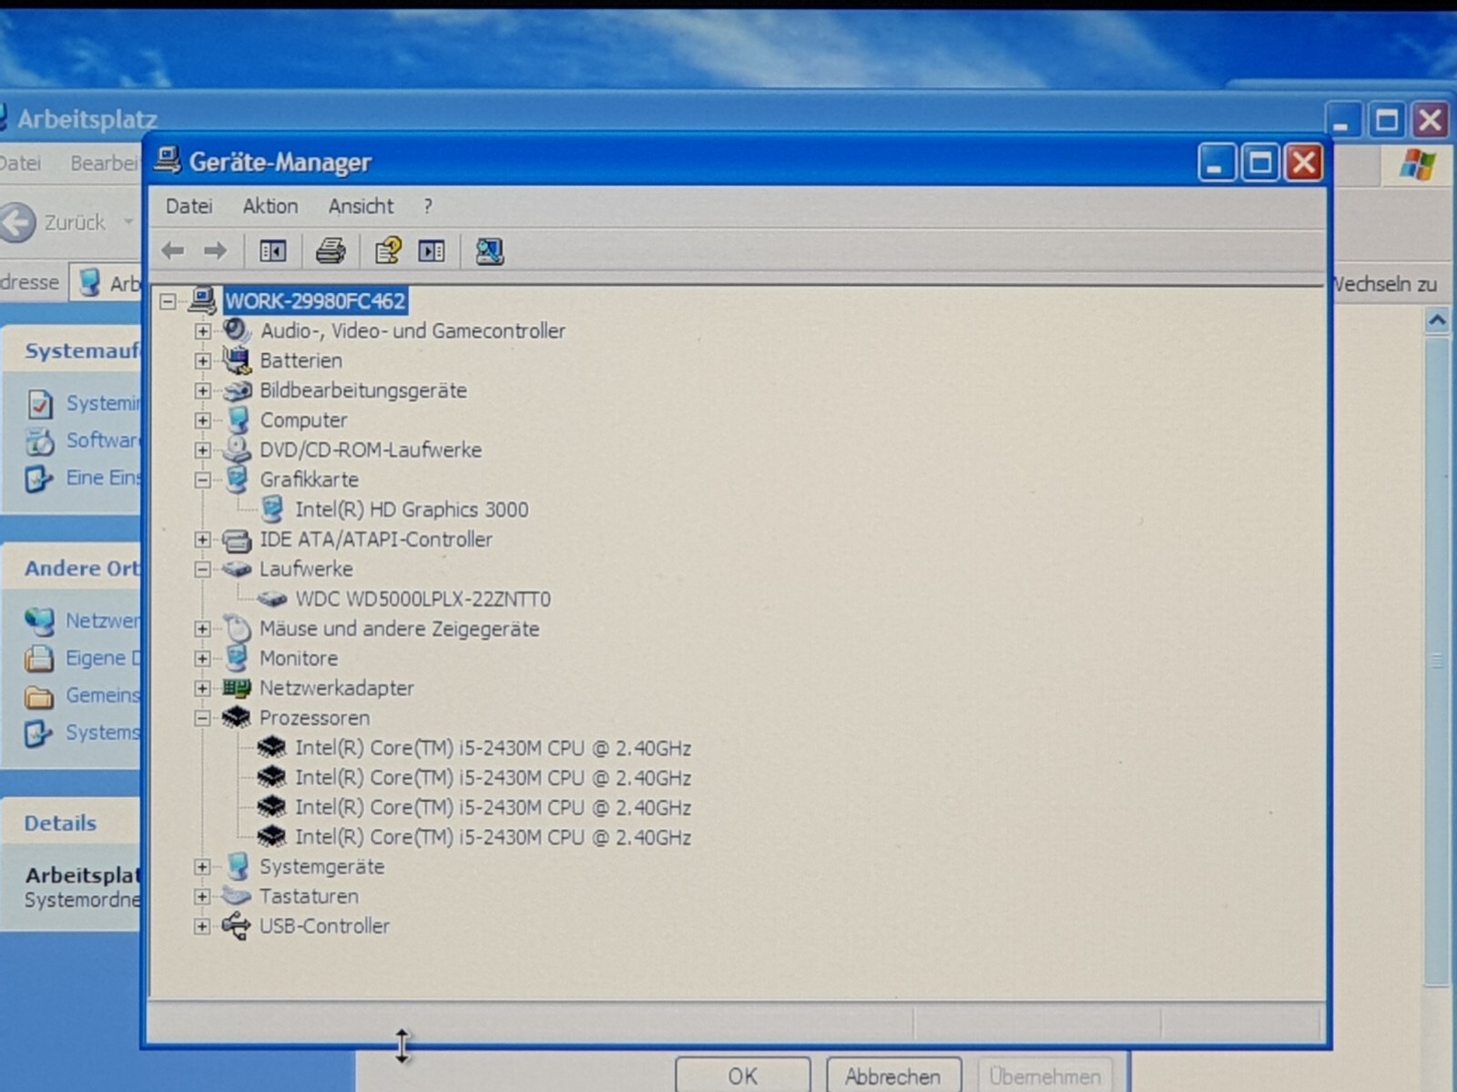Screen dimensions: 1457x1092
Task: Select the Intel HD Graphics 3000 device icon
Action: click(272, 510)
